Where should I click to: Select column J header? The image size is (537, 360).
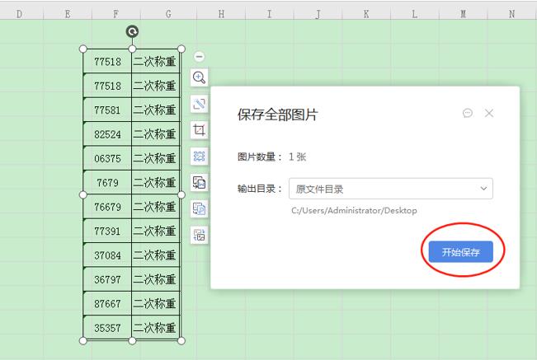point(318,14)
